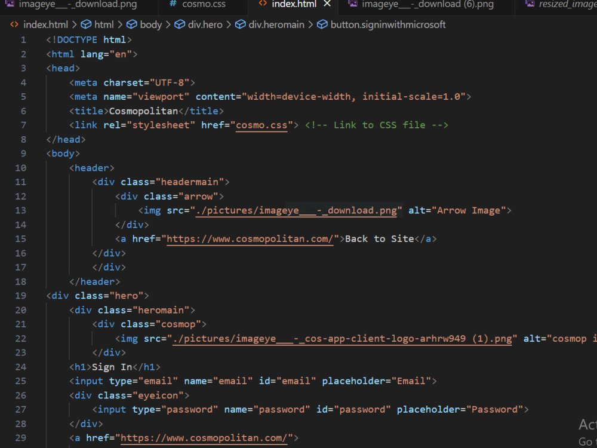Click the HTML file icon in breadcrumb
Viewport: 597px width, 448px height.
click(14, 24)
